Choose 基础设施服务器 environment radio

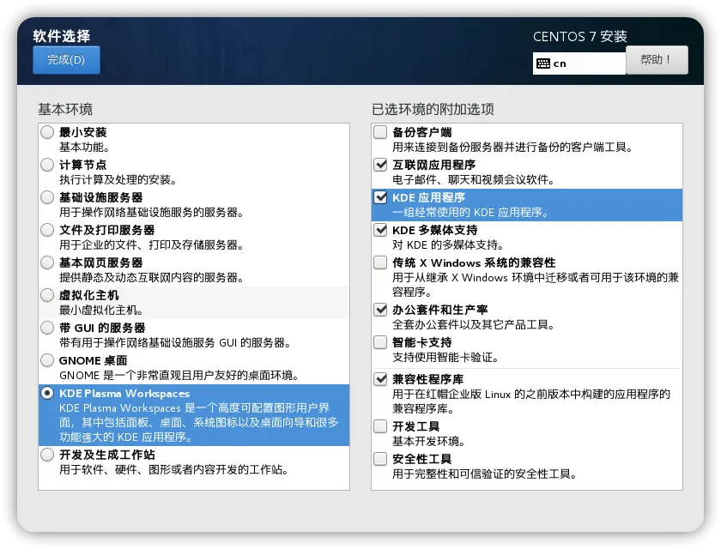47,197
